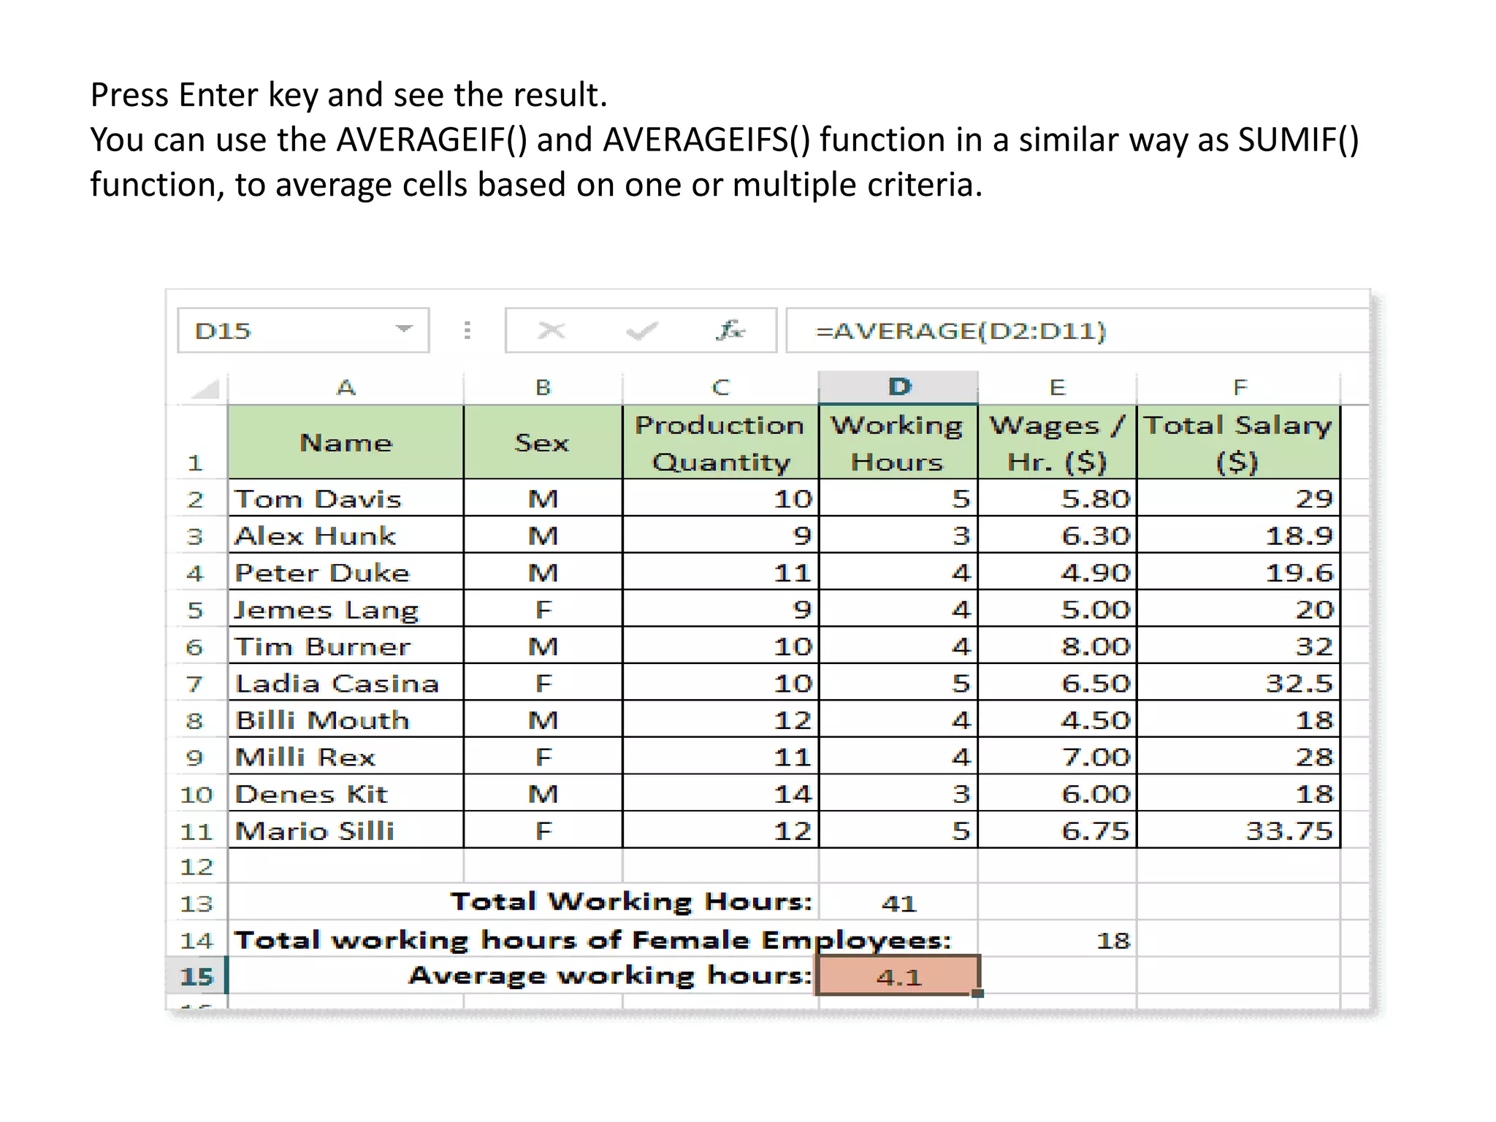Select row 5 header
The image size is (1496, 1122).
pos(196,609)
